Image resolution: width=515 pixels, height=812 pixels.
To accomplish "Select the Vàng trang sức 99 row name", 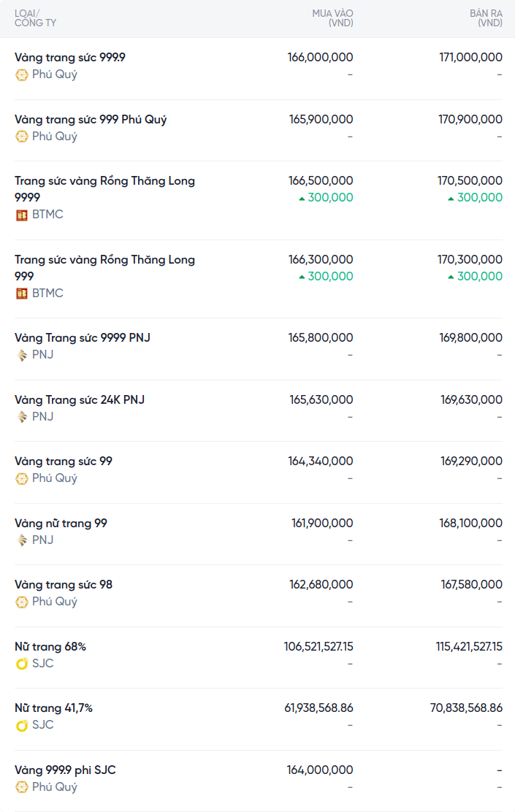I will 64,461.
